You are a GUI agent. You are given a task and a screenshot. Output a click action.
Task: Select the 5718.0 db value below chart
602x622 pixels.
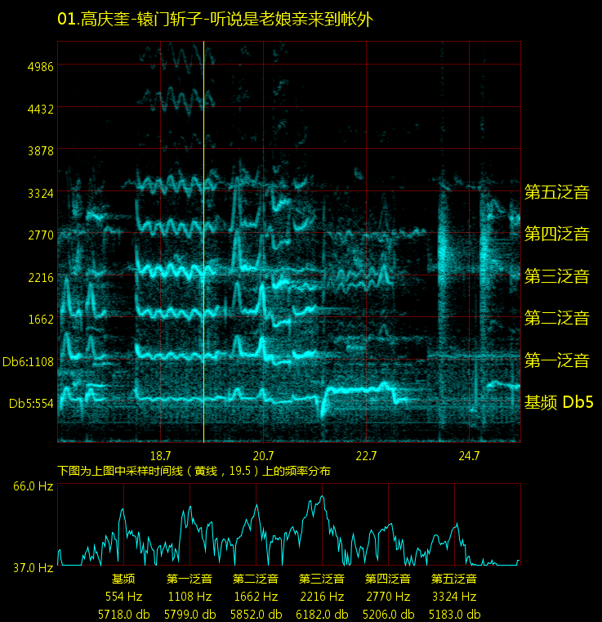pyautogui.click(x=123, y=614)
